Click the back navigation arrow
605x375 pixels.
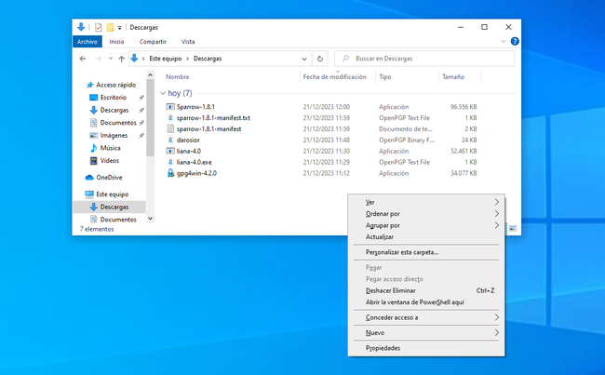pyautogui.click(x=84, y=59)
